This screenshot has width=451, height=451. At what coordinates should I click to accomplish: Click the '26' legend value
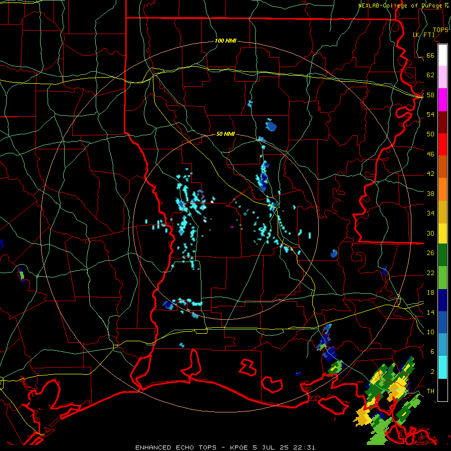point(430,253)
